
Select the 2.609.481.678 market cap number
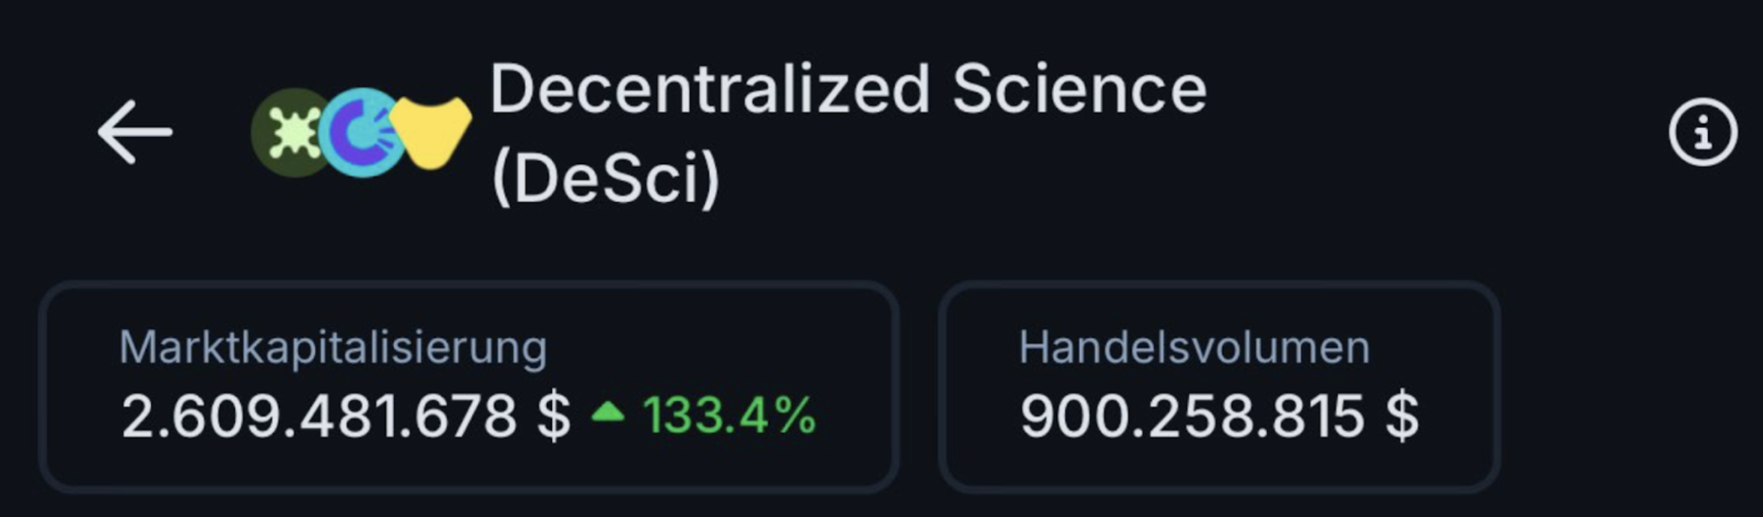[319, 417]
